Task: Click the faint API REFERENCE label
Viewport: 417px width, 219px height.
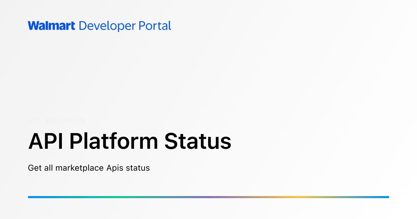Action: [57, 121]
